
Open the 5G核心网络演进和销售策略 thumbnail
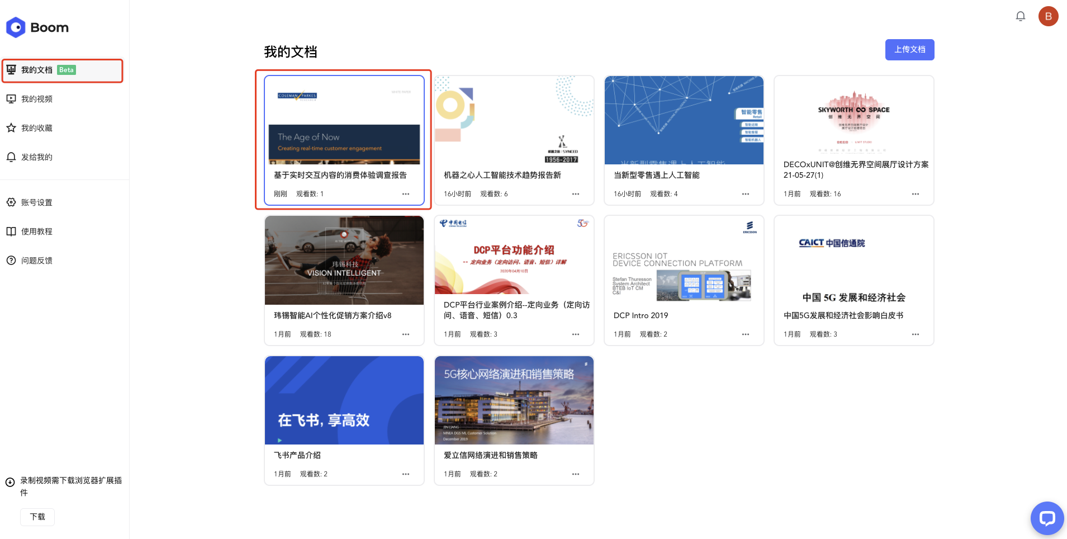click(514, 400)
